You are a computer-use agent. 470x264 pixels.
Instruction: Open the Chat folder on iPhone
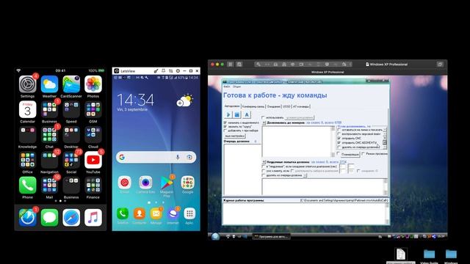49,135
